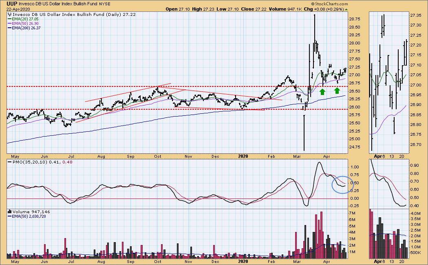Click the Feb label under the volume panel
This screenshot has height=265, width=428.
[271, 261]
